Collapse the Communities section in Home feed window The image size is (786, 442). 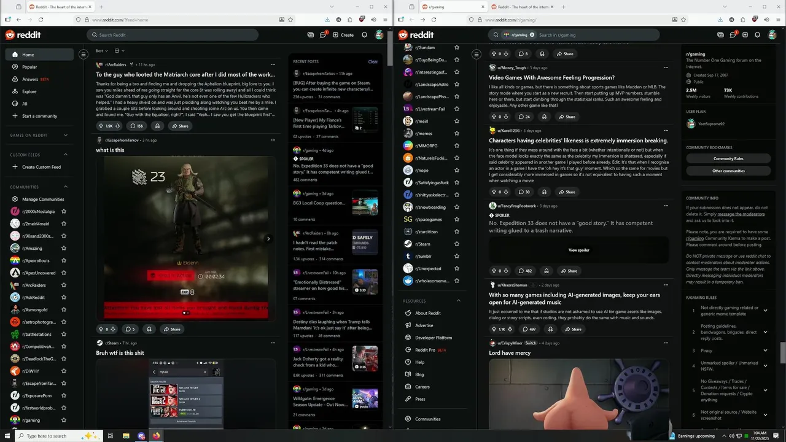coord(66,187)
